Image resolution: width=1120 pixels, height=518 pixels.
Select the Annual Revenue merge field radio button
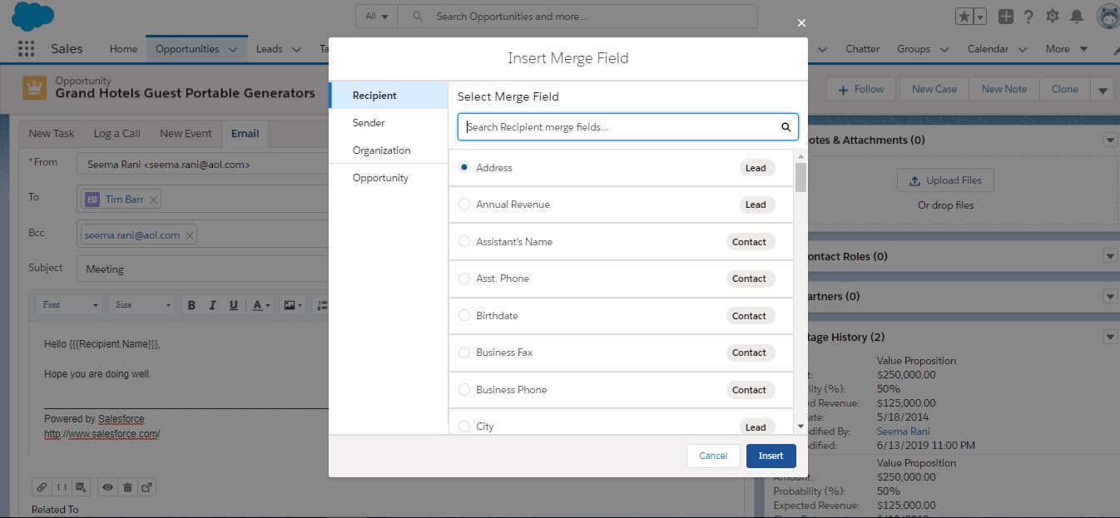click(x=463, y=204)
